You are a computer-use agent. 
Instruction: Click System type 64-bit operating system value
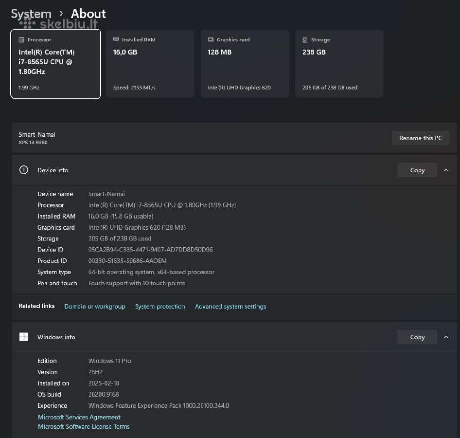point(151,272)
